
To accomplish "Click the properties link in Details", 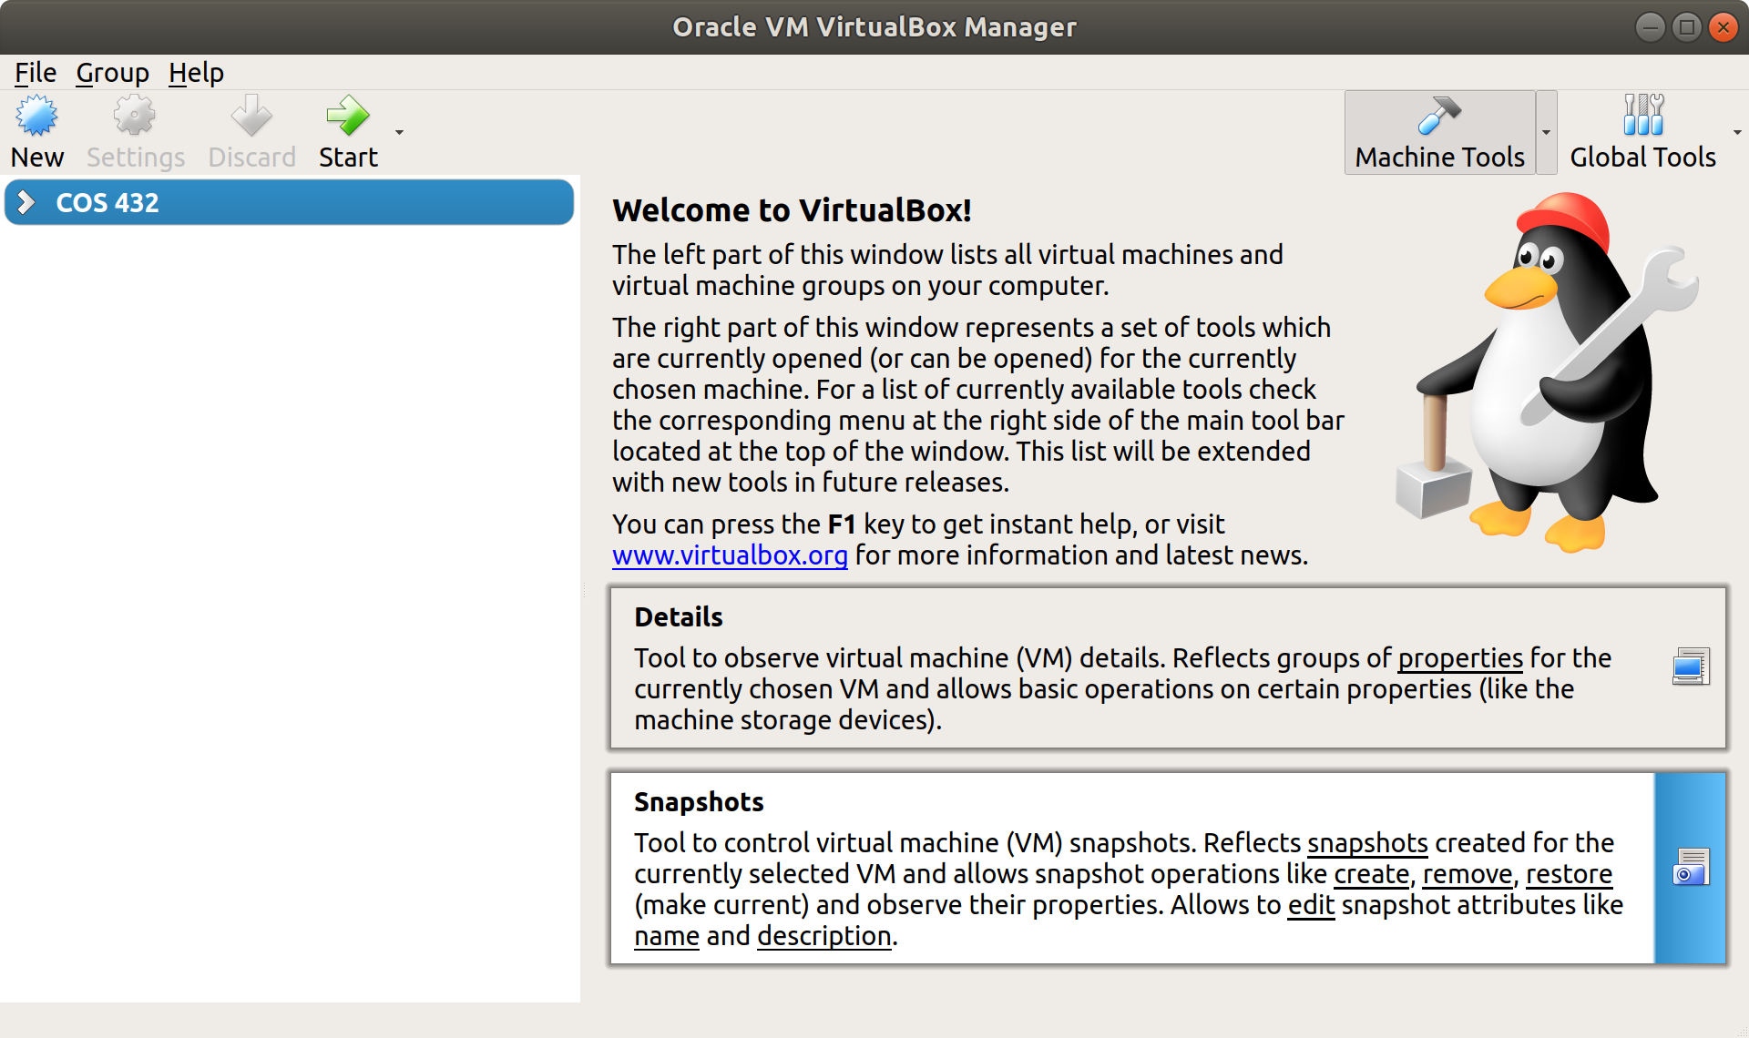I will point(1460,657).
